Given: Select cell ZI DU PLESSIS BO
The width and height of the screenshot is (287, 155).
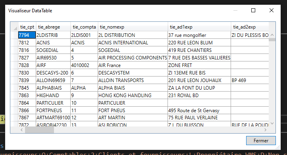Looking at the screenshot, I should (250, 35).
